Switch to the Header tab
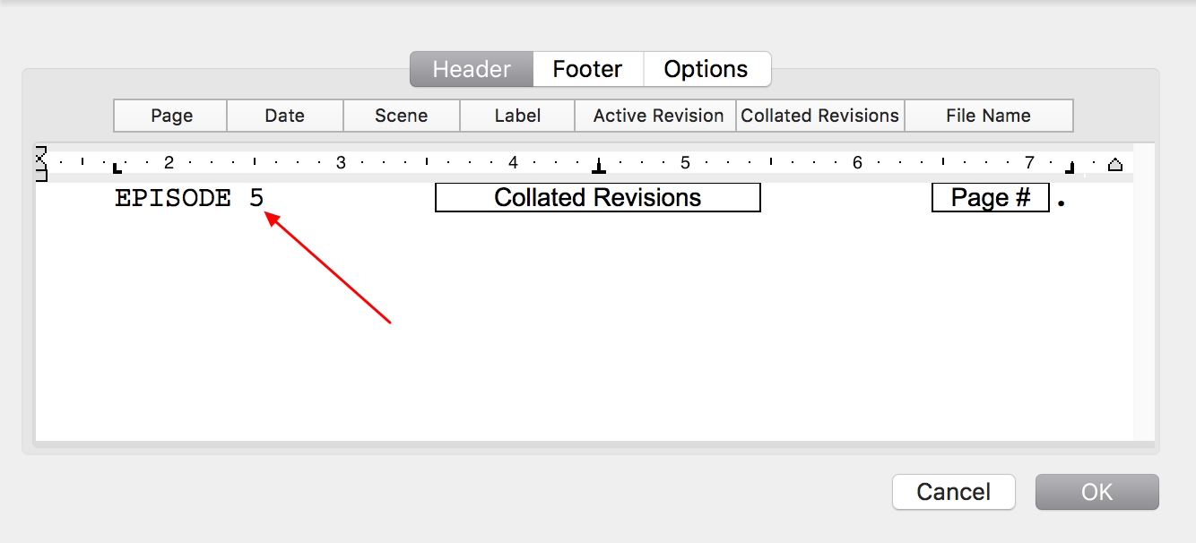Screen dimensions: 1196x543 click(x=472, y=69)
